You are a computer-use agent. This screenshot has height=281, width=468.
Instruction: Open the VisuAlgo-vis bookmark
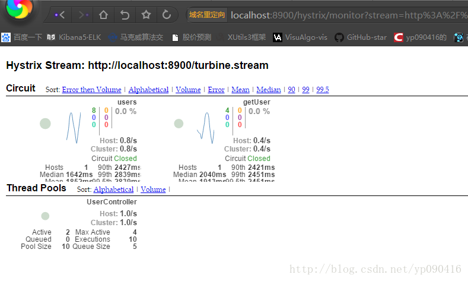[300, 37]
